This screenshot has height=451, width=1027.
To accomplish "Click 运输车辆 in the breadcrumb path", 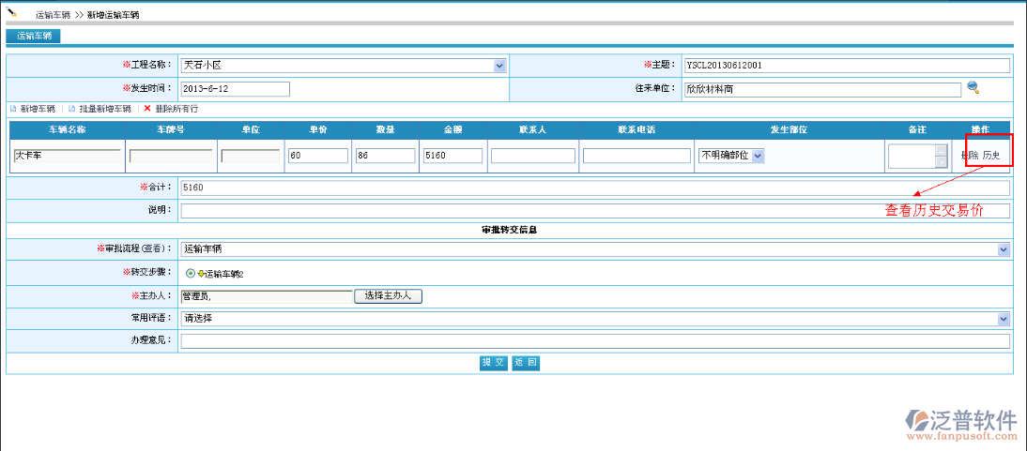I will 53,16.
